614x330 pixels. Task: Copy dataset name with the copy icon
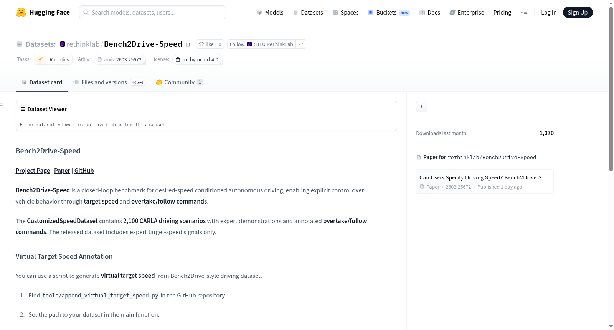coord(187,44)
